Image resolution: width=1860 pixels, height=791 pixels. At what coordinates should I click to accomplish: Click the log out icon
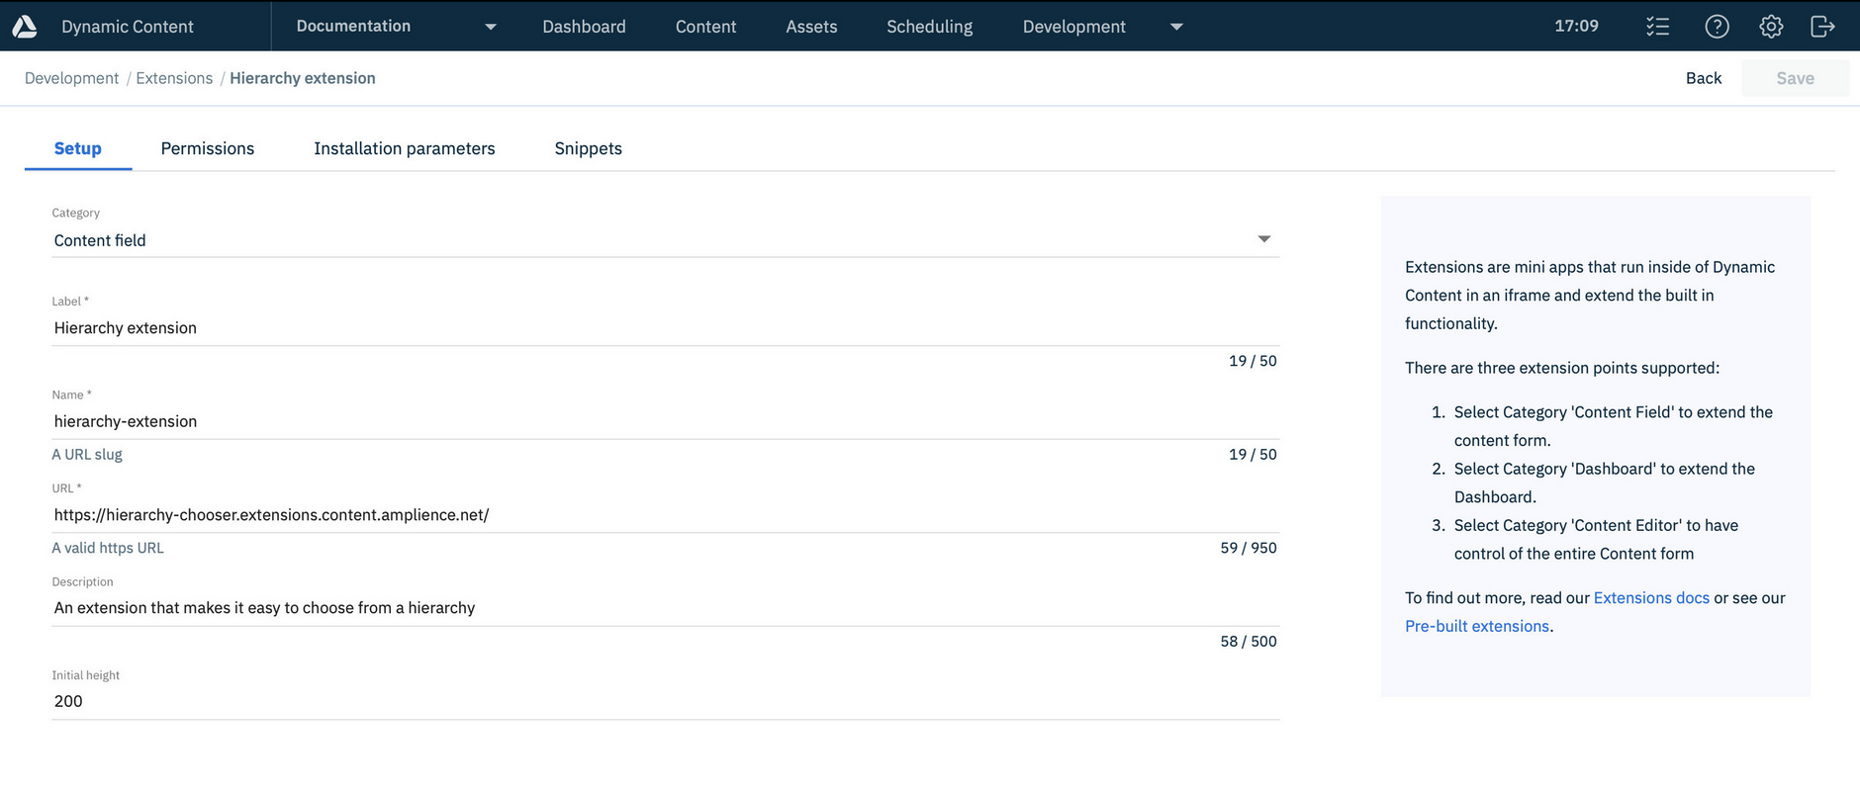click(1822, 27)
